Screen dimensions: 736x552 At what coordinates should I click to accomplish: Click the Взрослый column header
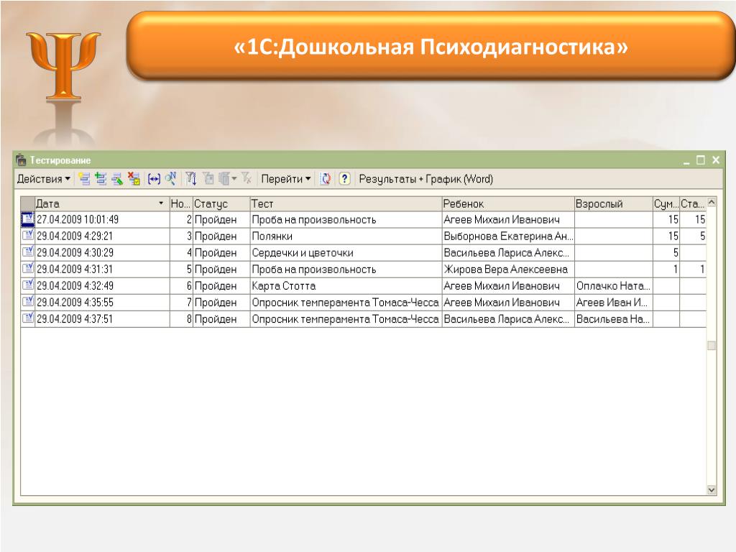614,203
